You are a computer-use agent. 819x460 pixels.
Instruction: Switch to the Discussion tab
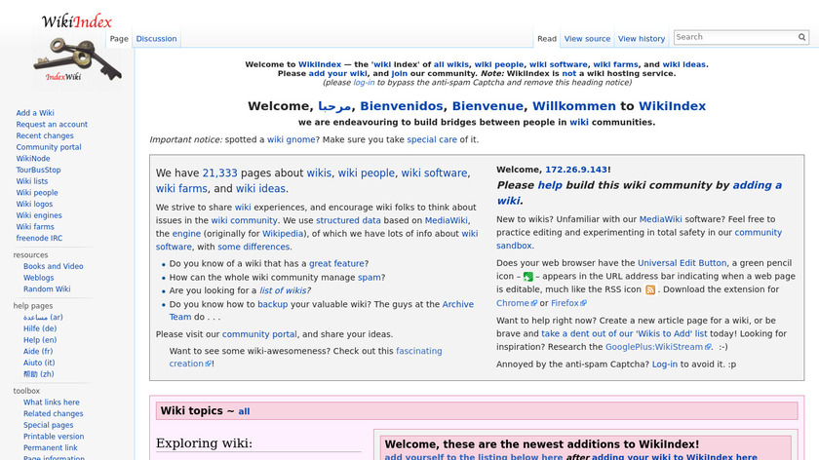156,39
